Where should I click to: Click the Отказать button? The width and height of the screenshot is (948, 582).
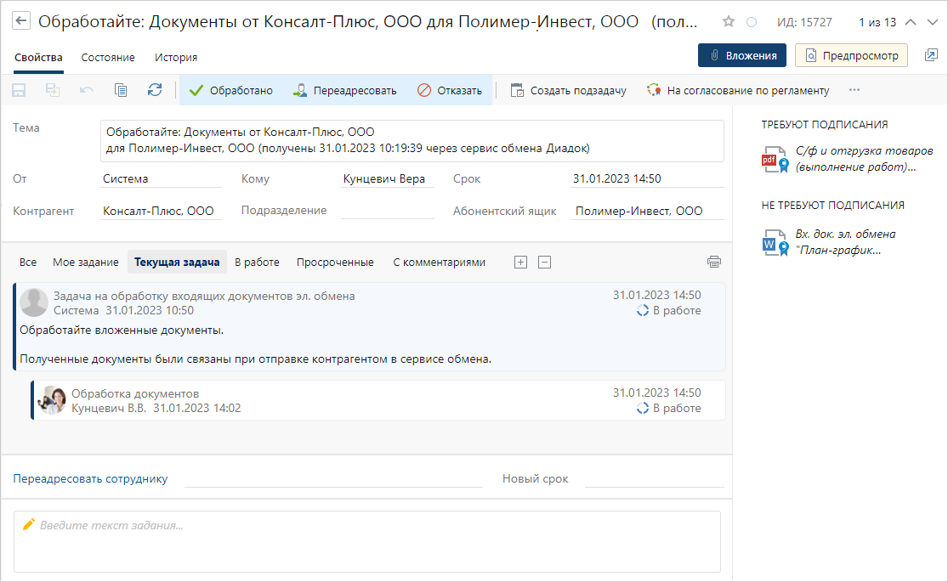tap(450, 90)
